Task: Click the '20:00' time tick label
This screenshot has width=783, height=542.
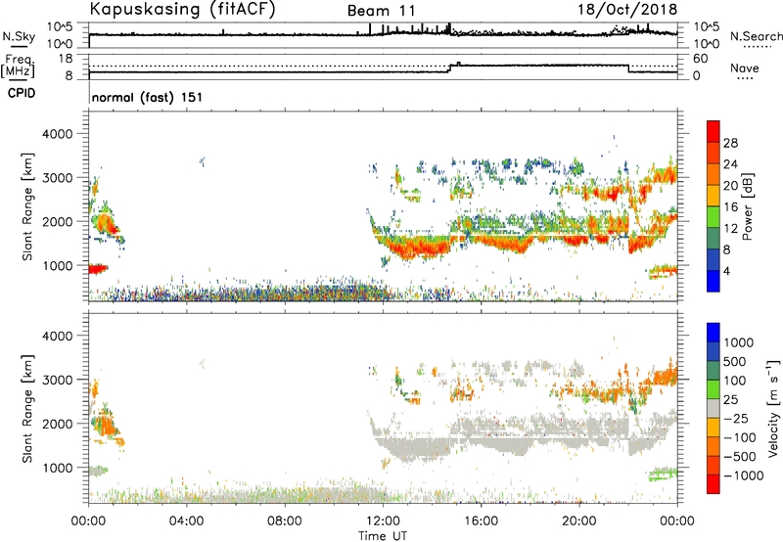Action: click(579, 520)
